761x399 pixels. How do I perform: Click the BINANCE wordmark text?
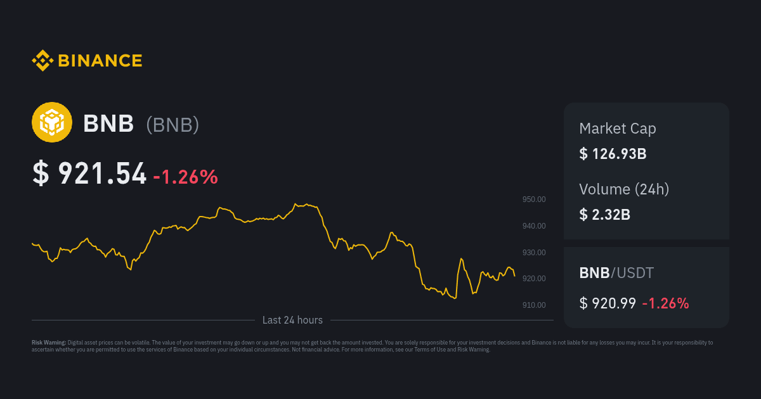coord(100,61)
